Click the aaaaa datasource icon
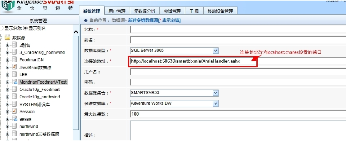 point(14,119)
